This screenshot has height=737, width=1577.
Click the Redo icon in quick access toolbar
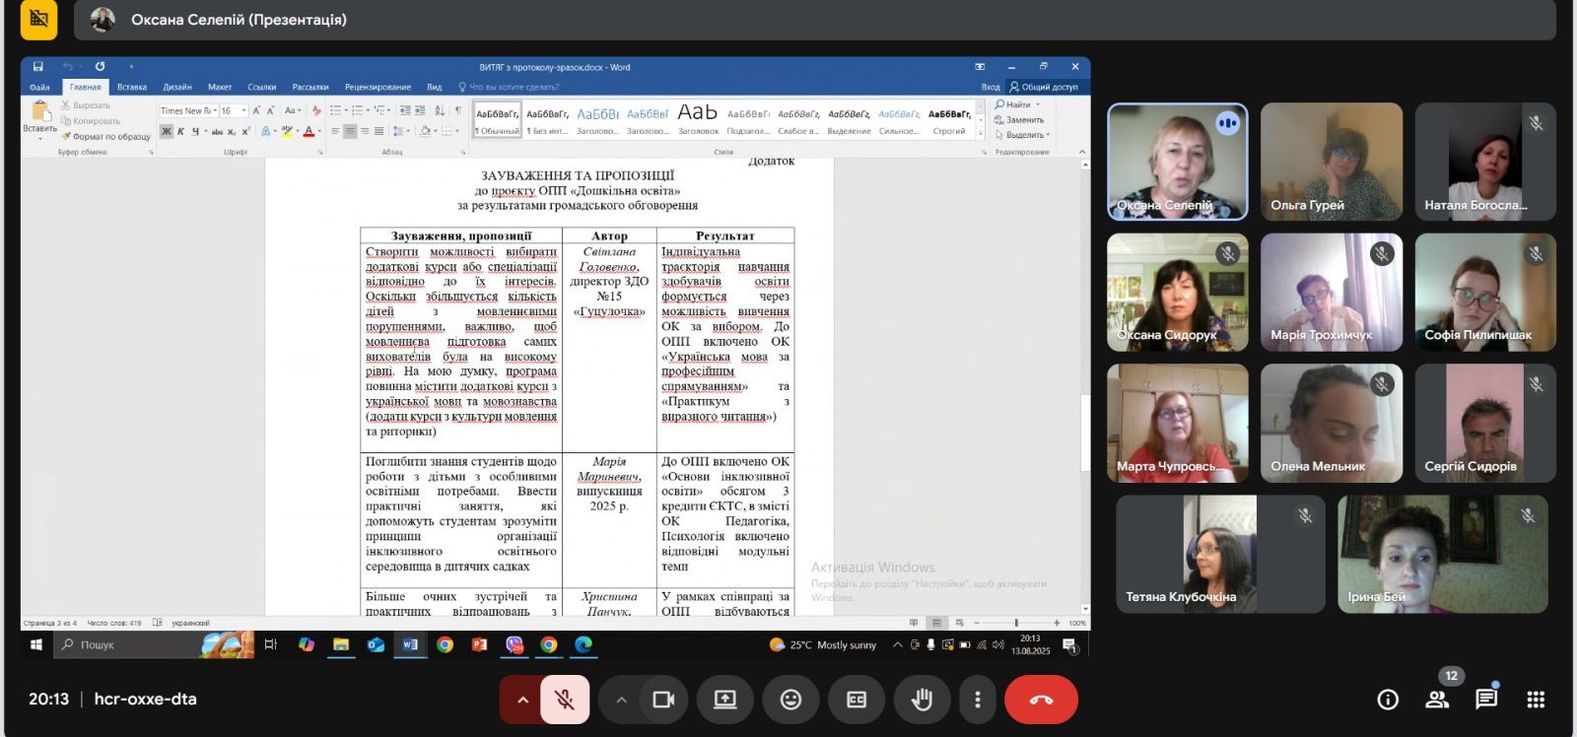pos(100,67)
